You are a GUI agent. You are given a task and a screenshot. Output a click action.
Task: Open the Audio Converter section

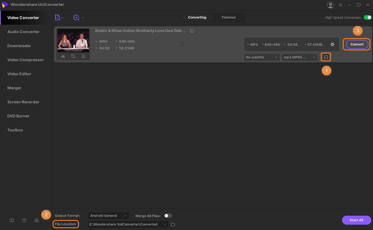23,32
